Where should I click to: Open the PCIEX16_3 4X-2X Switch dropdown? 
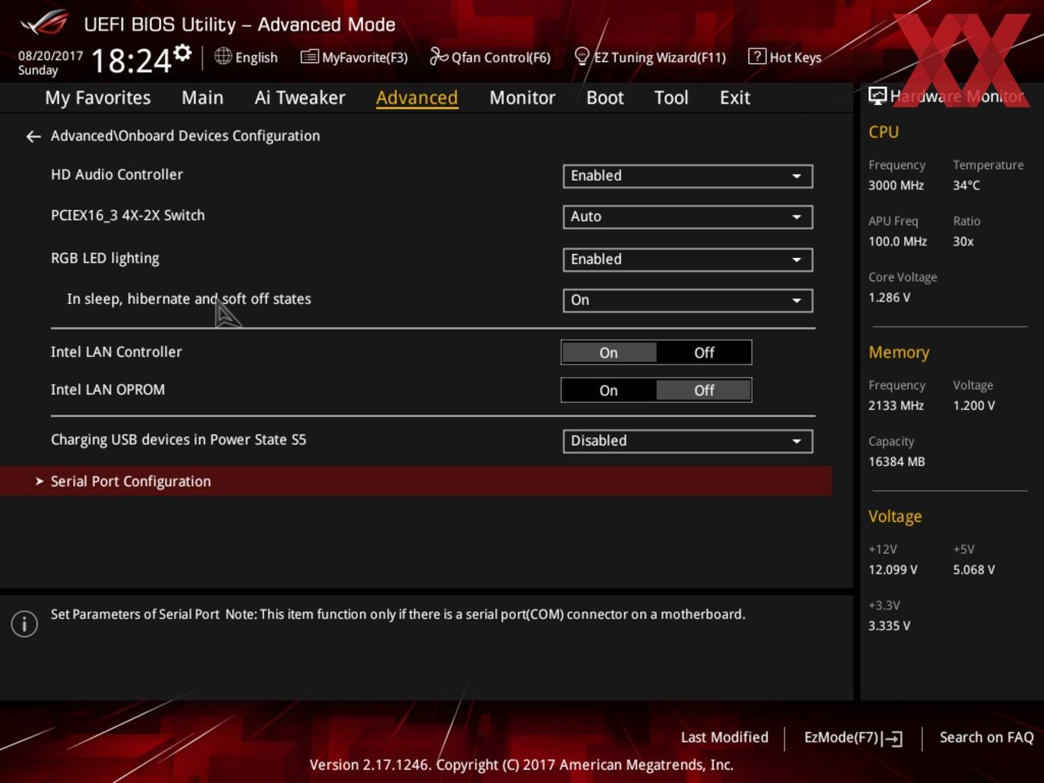tap(688, 216)
